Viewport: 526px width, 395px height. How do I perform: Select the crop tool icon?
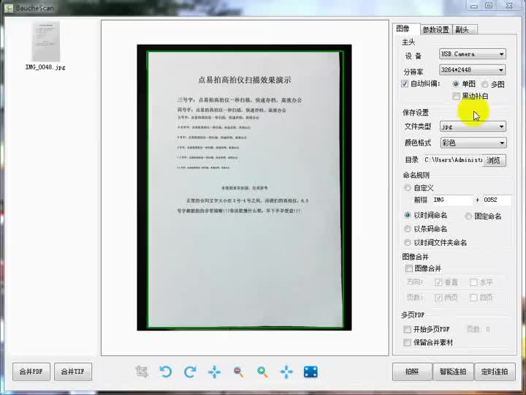(142, 372)
